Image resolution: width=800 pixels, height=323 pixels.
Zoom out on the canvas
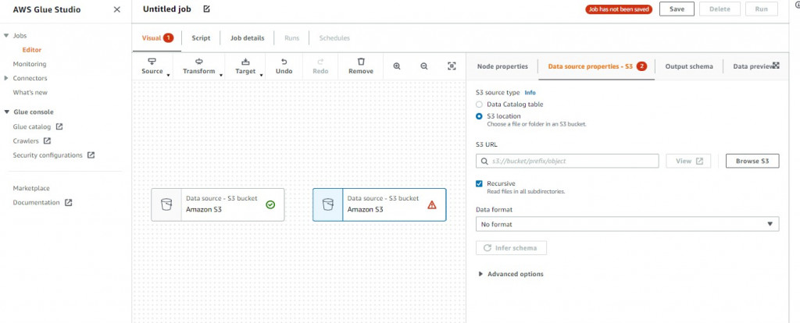coord(424,66)
